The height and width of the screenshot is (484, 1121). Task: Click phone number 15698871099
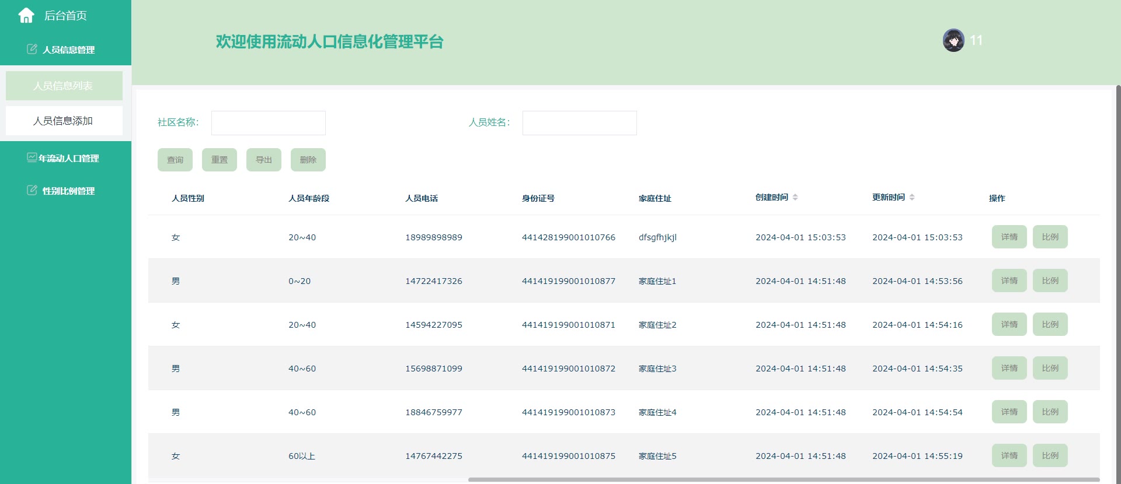point(434,369)
